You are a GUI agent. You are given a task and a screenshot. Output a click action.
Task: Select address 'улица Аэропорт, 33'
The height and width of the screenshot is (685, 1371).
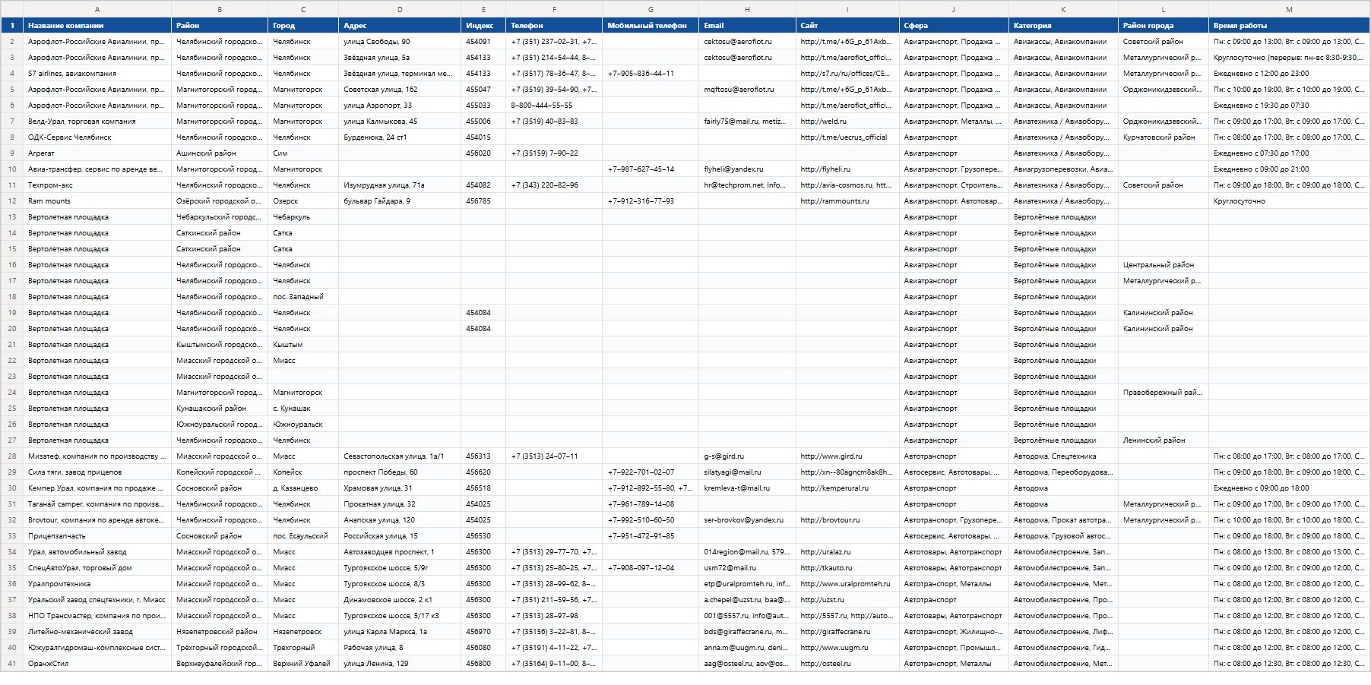[400, 105]
